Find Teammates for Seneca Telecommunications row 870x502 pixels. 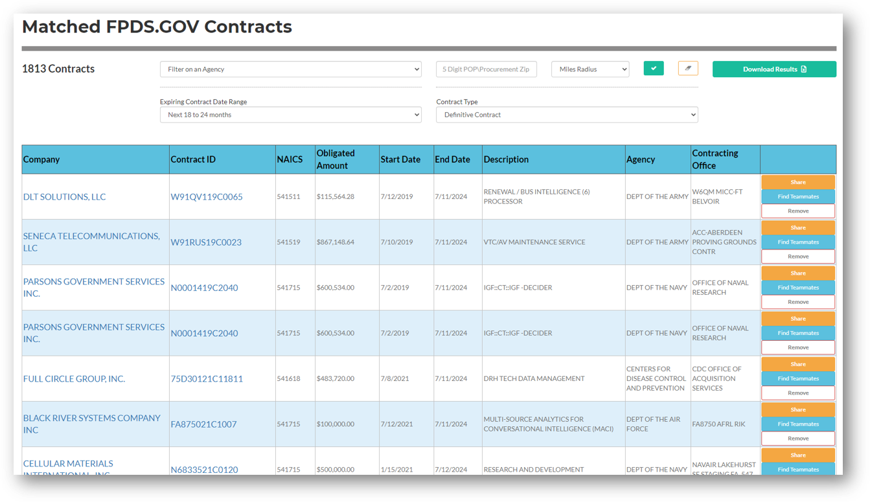[798, 242]
